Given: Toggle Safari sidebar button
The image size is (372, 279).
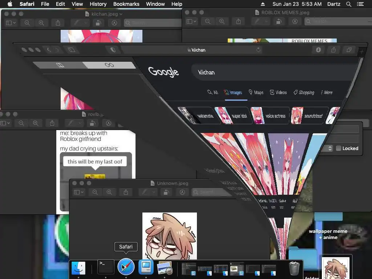Looking at the screenshot, I should [x=72, y=50].
